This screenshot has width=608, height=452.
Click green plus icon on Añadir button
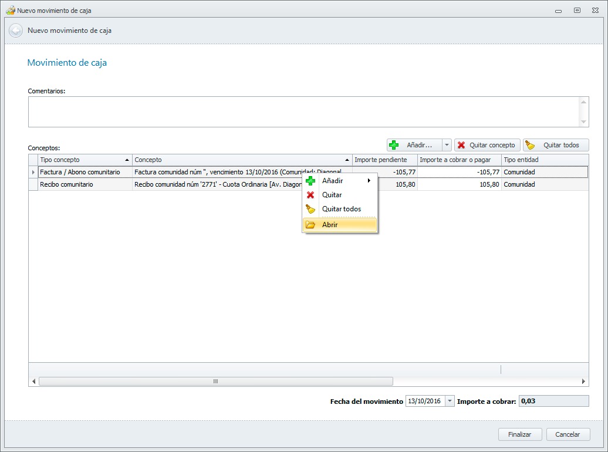pyautogui.click(x=394, y=145)
